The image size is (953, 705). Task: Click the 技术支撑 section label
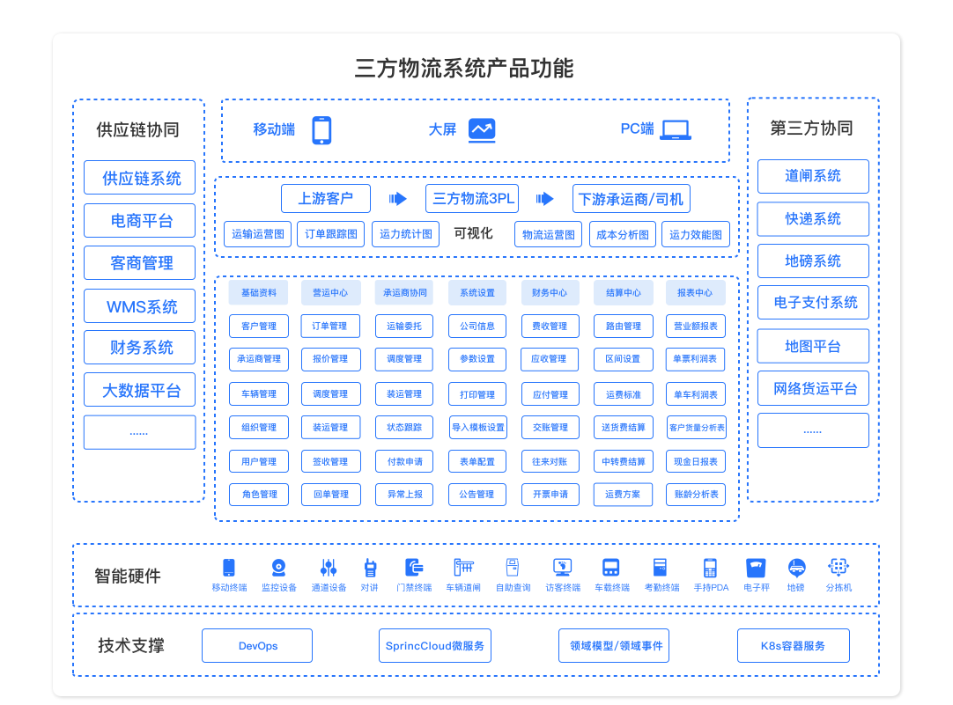coord(131,645)
